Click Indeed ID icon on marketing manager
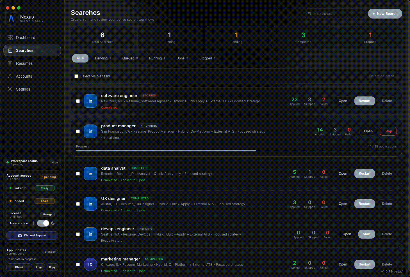Screen dimensions: 410x277 coord(90,265)
